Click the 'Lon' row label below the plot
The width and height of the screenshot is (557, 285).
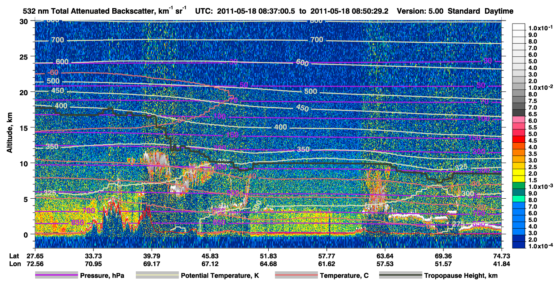[x=15, y=264]
